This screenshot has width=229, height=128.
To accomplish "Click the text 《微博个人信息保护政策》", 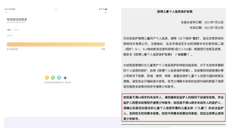I will coord(174,71).
